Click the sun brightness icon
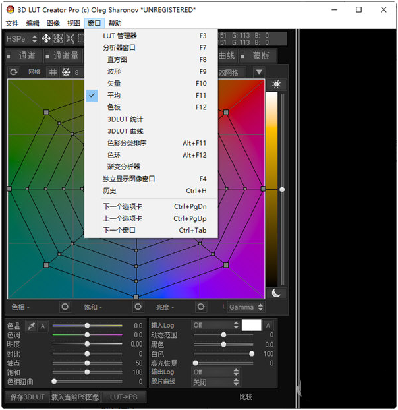This screenshot has width=398, height=410. (x=276, y=84)
